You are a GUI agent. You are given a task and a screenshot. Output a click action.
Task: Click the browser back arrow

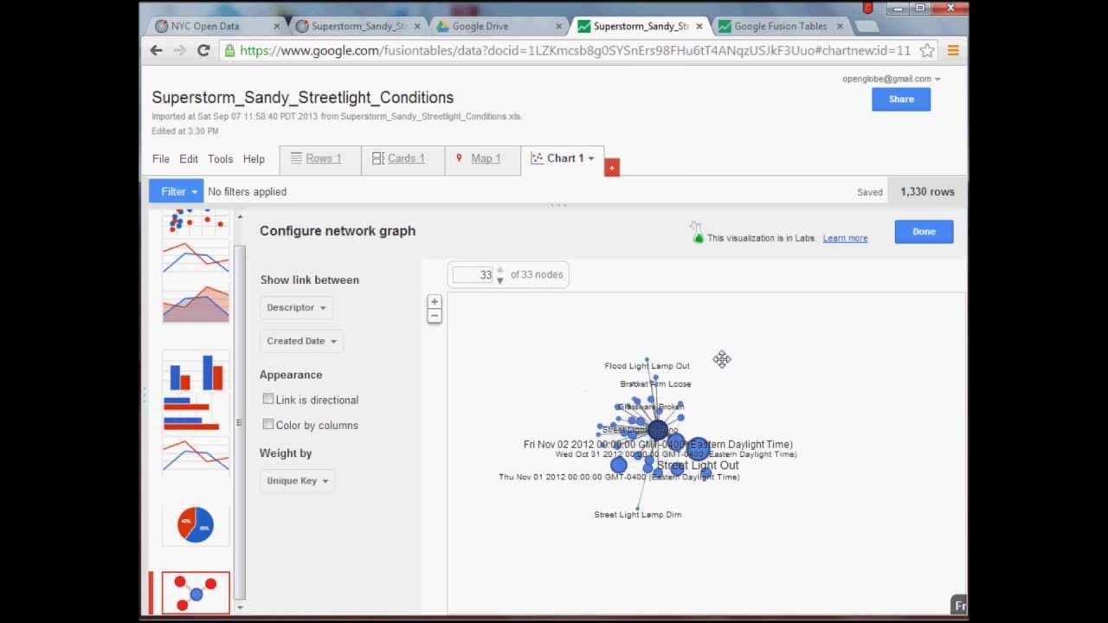coord(156,51)
